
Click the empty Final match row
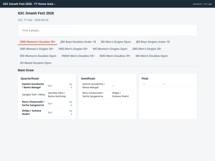[x=168, y=84]
